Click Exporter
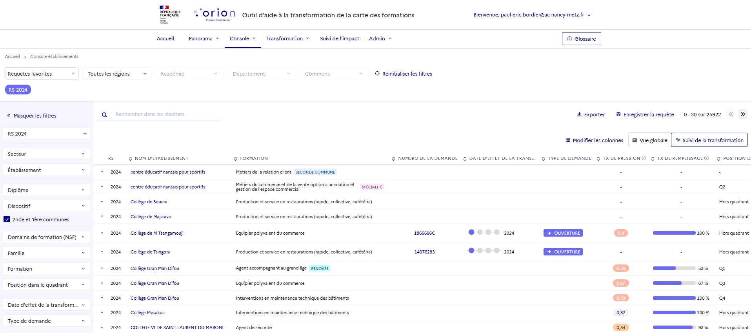The height and width of the screenshot is (333, 751). click(591, 114)
